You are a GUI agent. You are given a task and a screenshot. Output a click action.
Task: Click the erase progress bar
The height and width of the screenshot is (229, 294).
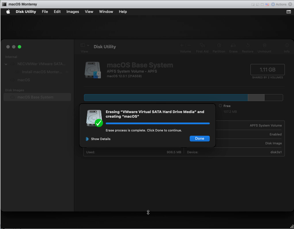point(158,123)
